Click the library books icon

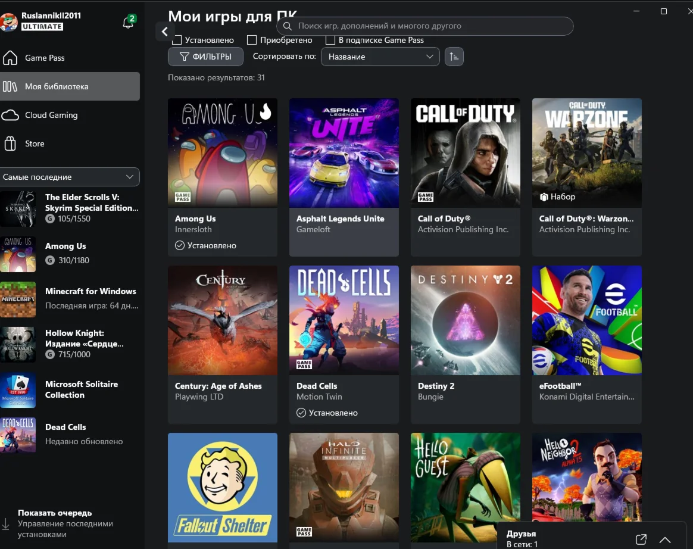tap(10, 86)
